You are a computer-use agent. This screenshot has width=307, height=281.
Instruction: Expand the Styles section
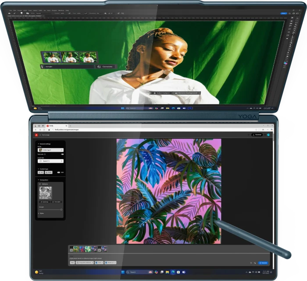[39, 213]
